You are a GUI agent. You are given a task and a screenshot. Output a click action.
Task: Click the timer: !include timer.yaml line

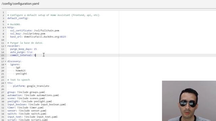pos(26,108)
